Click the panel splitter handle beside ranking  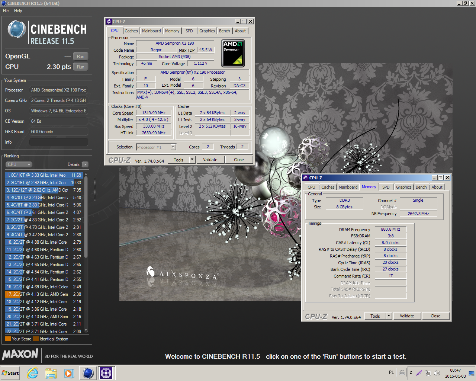click(95, 190)
